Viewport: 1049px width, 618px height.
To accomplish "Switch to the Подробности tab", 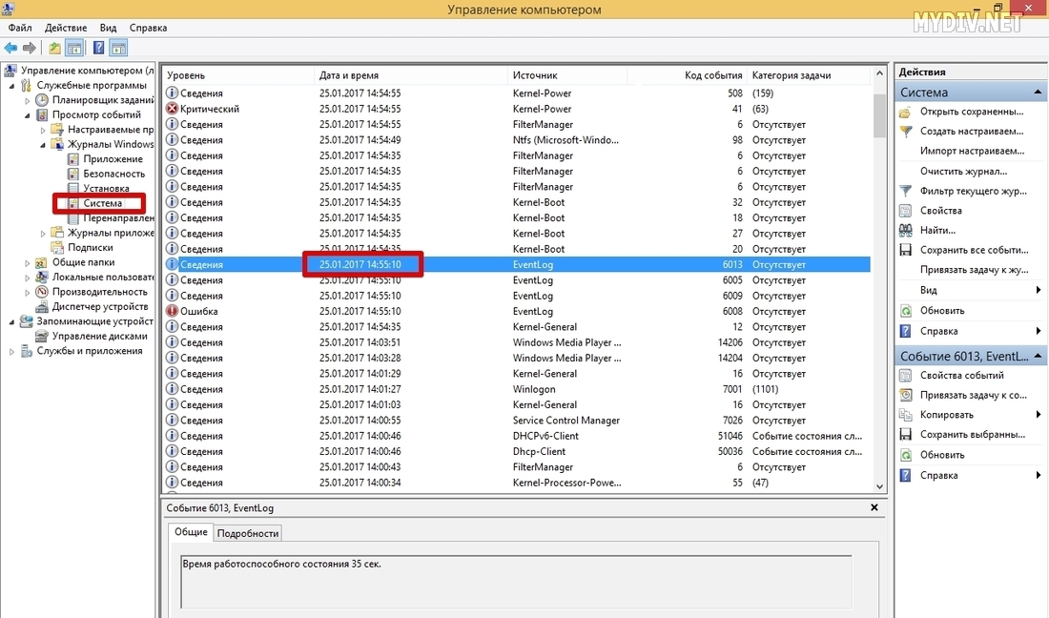I will (x=248, y=533).
